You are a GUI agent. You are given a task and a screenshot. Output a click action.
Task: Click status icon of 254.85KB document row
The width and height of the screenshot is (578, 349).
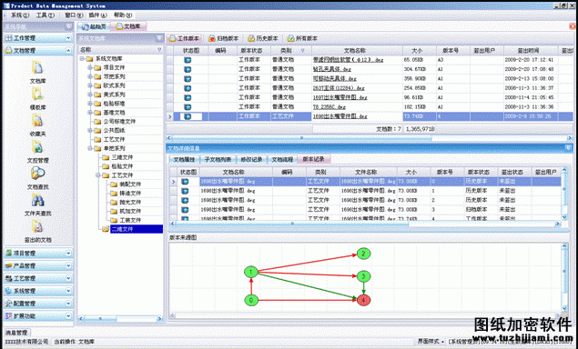coord(188,88)
